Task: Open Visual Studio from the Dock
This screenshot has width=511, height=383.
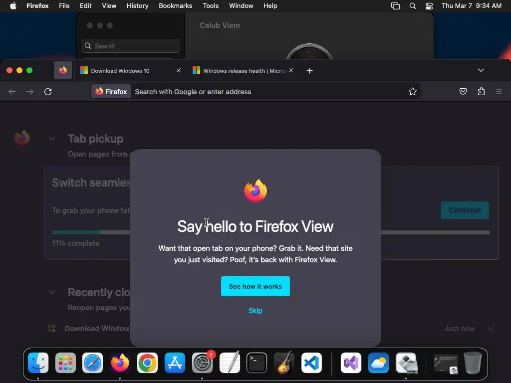Action: click(x=351, y=363)
